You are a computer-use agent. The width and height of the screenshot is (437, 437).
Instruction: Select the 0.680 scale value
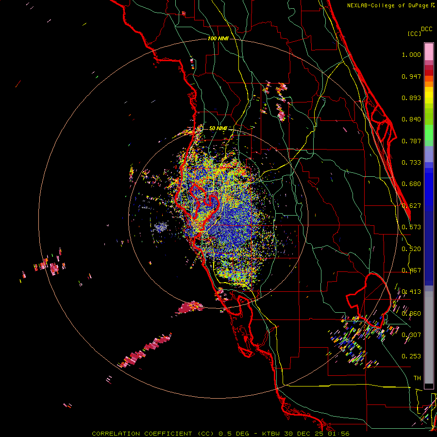pyautogui.click(x=411, y=184)
